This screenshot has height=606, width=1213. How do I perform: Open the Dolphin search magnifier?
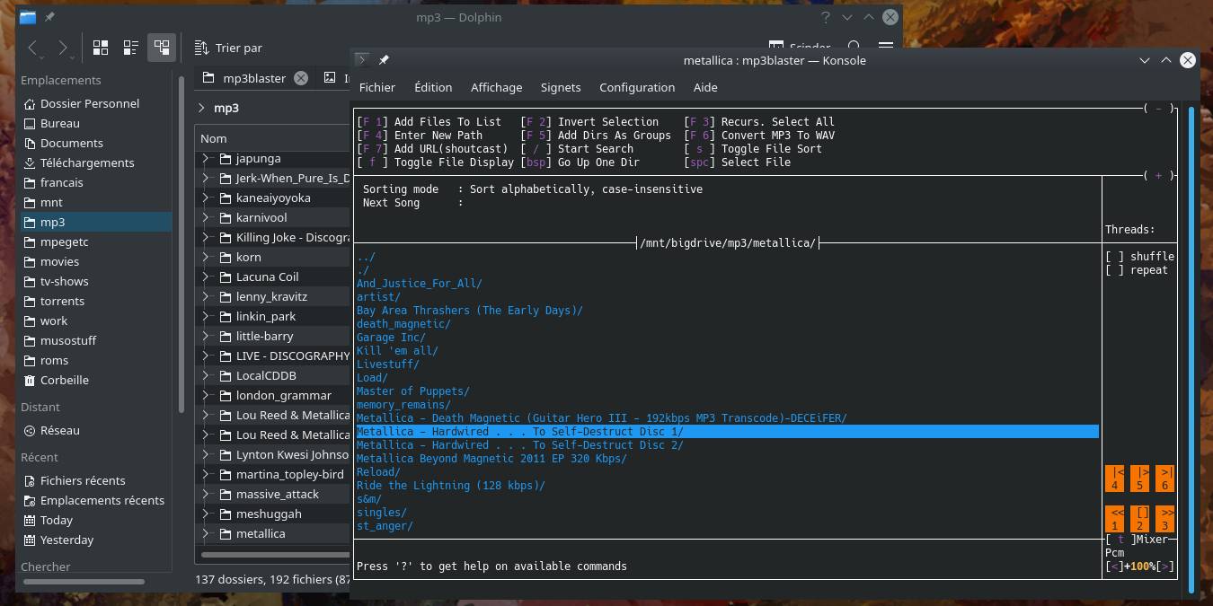point(854,47)
